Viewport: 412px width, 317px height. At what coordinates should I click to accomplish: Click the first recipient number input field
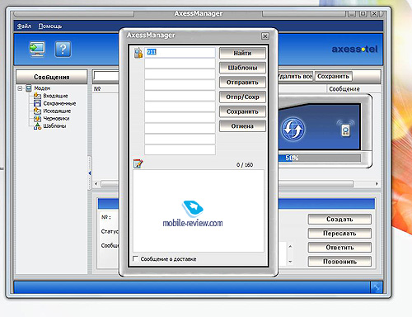180,53
